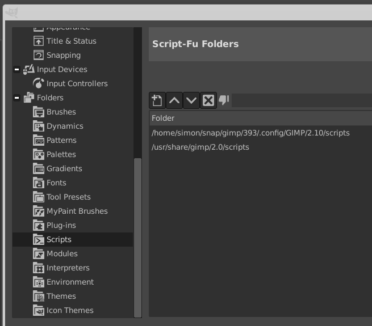Screen dimensions: 372x326
Task: Move selected folder down with arrow icon
Action: tap(191, 100)
